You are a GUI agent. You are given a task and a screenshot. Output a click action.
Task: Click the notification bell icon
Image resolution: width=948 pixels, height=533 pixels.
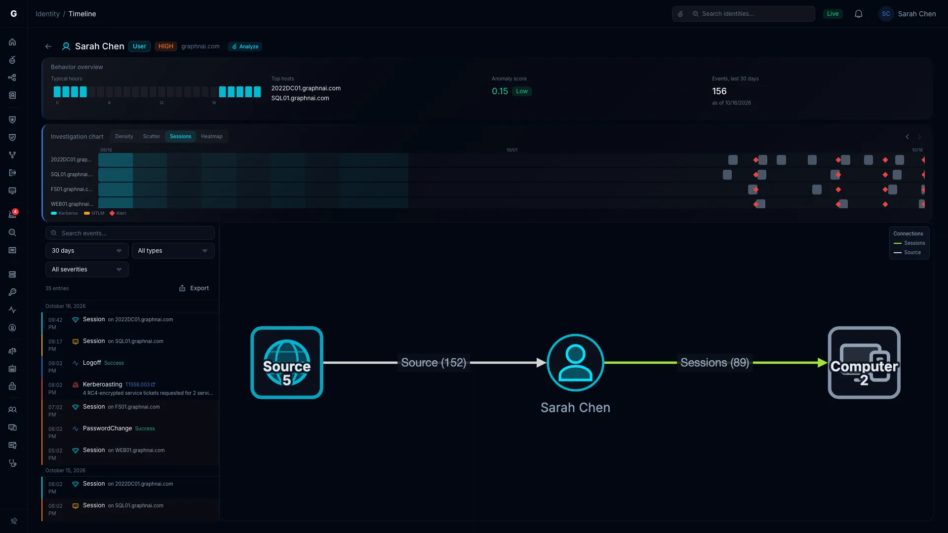[x=859, y=14]
